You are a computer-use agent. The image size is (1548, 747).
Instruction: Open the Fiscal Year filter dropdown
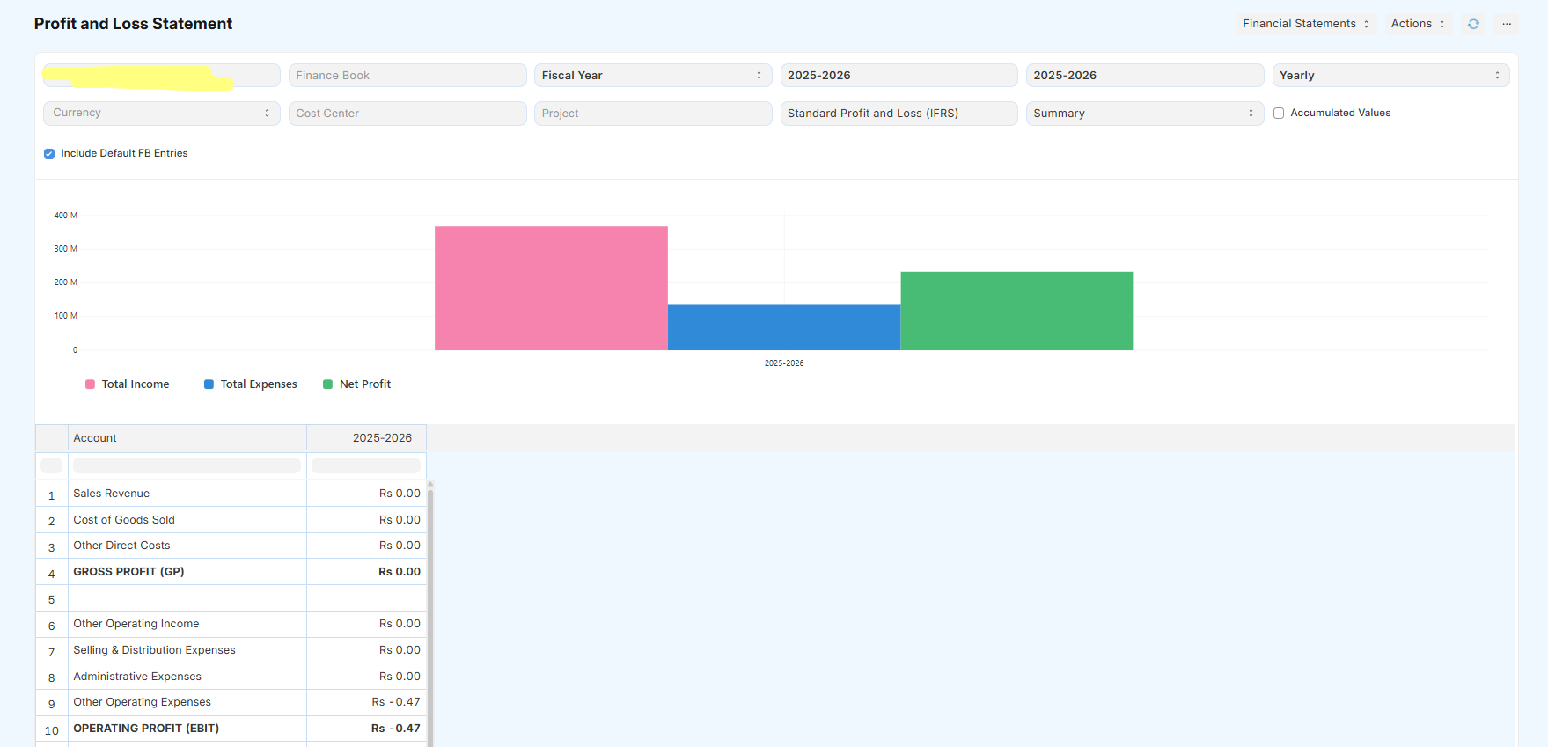(652, 76)
